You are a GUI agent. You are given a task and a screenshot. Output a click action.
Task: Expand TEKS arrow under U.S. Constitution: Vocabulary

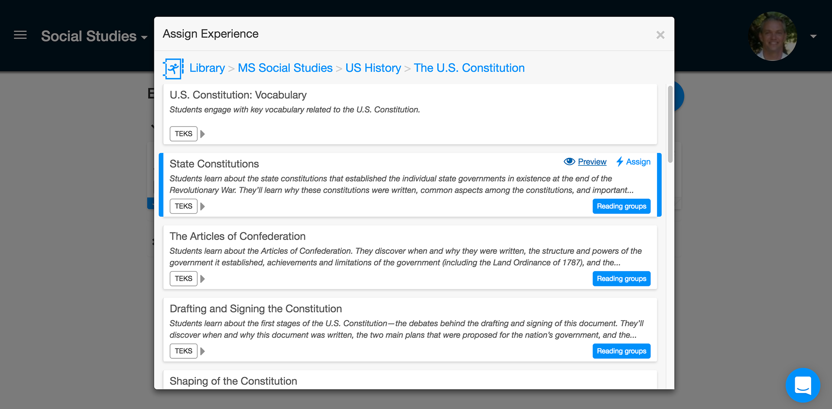coord(202,134)
